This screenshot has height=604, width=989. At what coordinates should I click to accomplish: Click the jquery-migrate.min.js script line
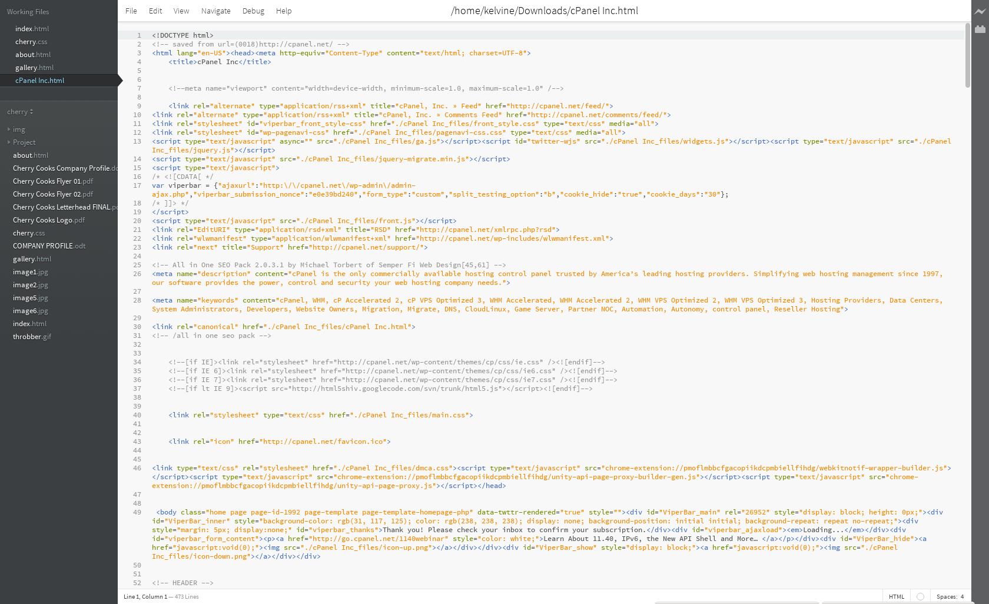coord(331,159)
